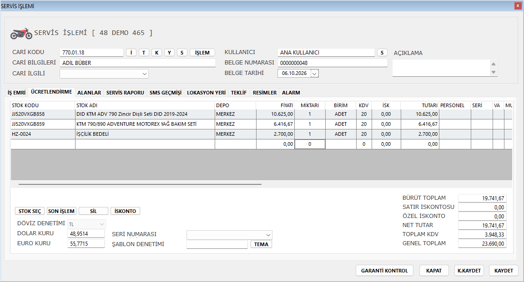The image size is (524, 282).
Task: Click the horizontal scrollbar under the stock grid
Action: [140, 184]
